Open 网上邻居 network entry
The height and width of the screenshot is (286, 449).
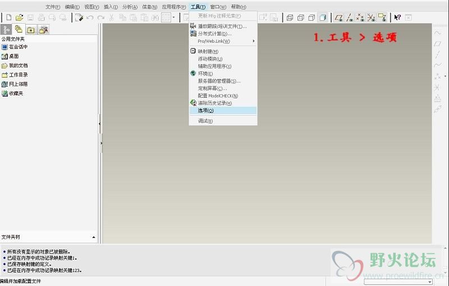click(15, 84)
